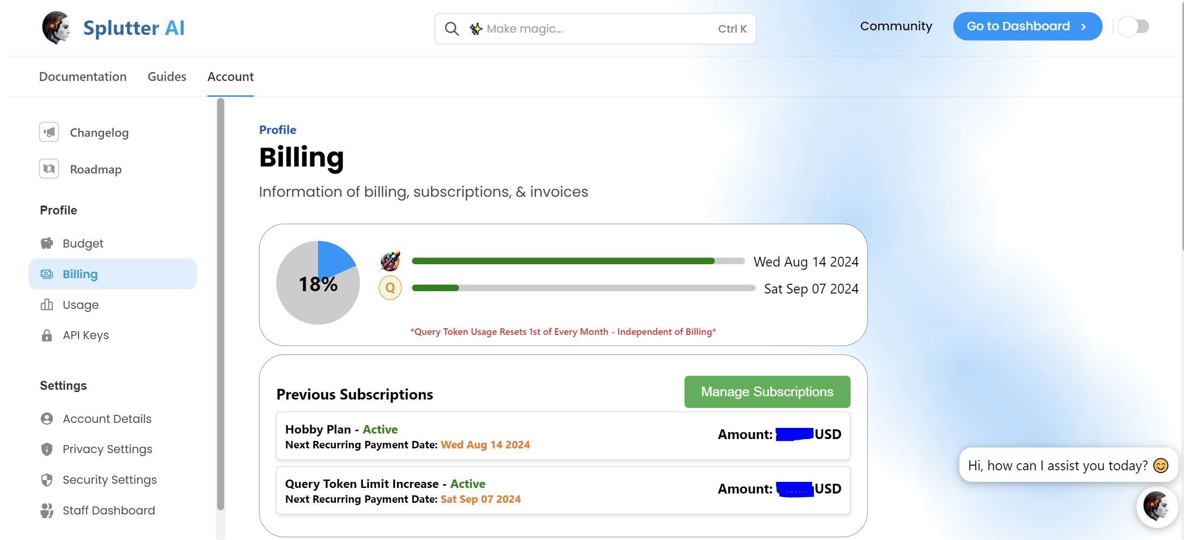The width and height of the screenshot is (1184, 540).
Task: Click the 18% usage pie chart
Action: [x=318, y=283]
